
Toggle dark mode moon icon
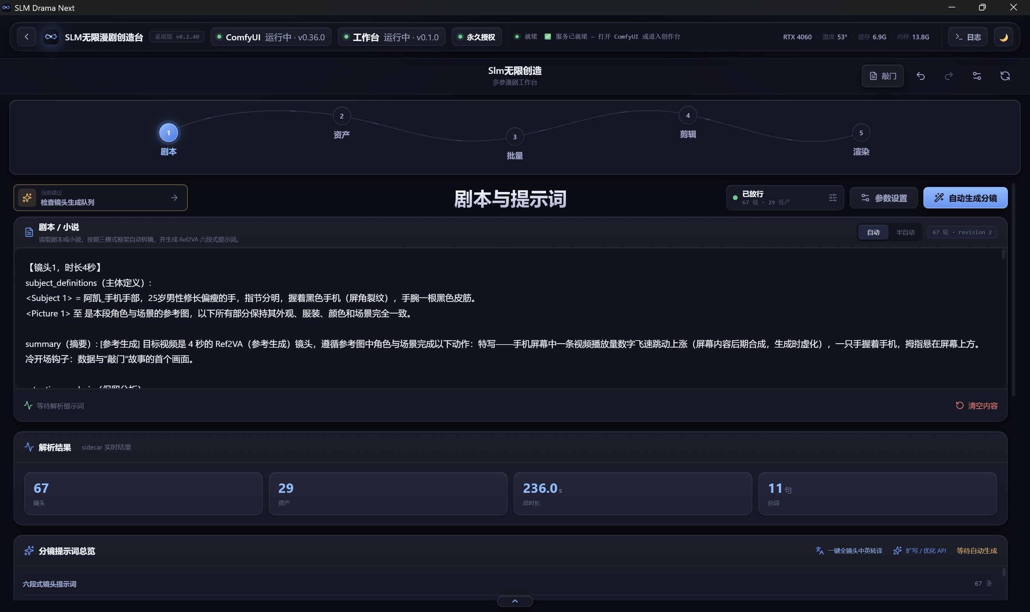pyautogui.click(x=1003, y=37)
